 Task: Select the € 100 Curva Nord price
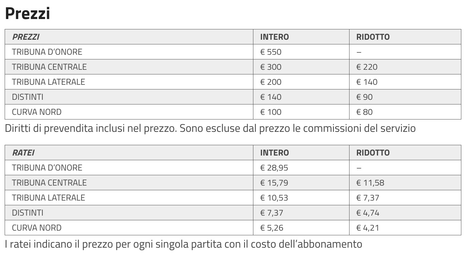(271, 112)
